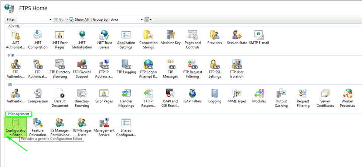
Task: Open FTP Directory Browsing feature
Action: (x=59, y=69)
